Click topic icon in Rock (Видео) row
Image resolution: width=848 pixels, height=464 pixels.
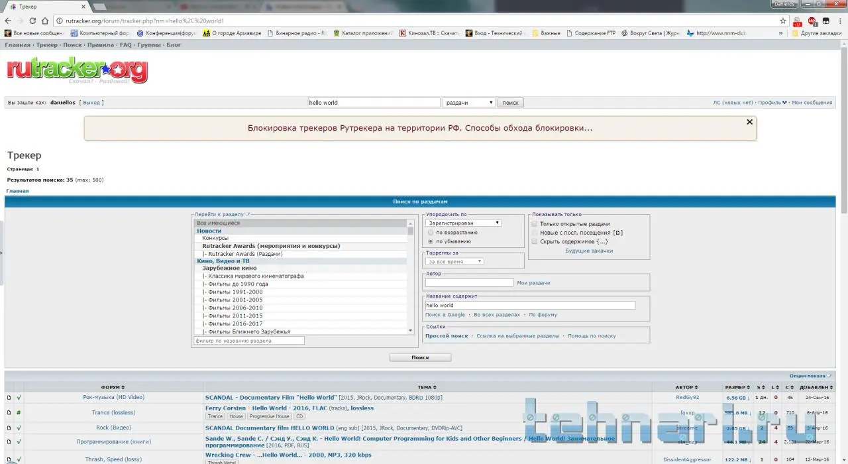(9, 428)
